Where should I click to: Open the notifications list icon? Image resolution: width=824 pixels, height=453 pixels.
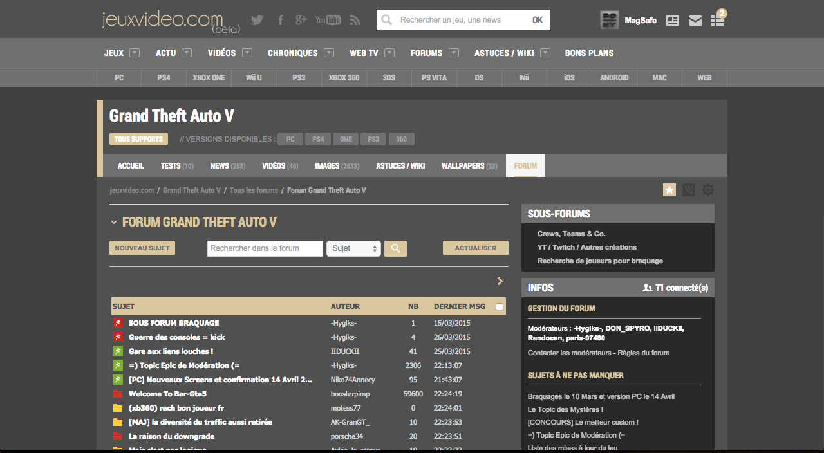click(717, 21)
